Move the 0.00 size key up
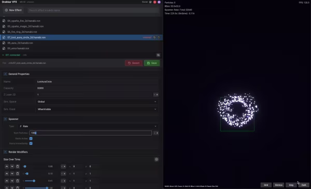Viewport: 311px width, 189px height. (7, 167)
